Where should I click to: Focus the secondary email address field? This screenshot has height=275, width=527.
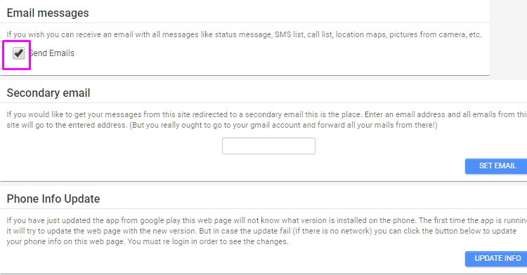pos(268,146)
